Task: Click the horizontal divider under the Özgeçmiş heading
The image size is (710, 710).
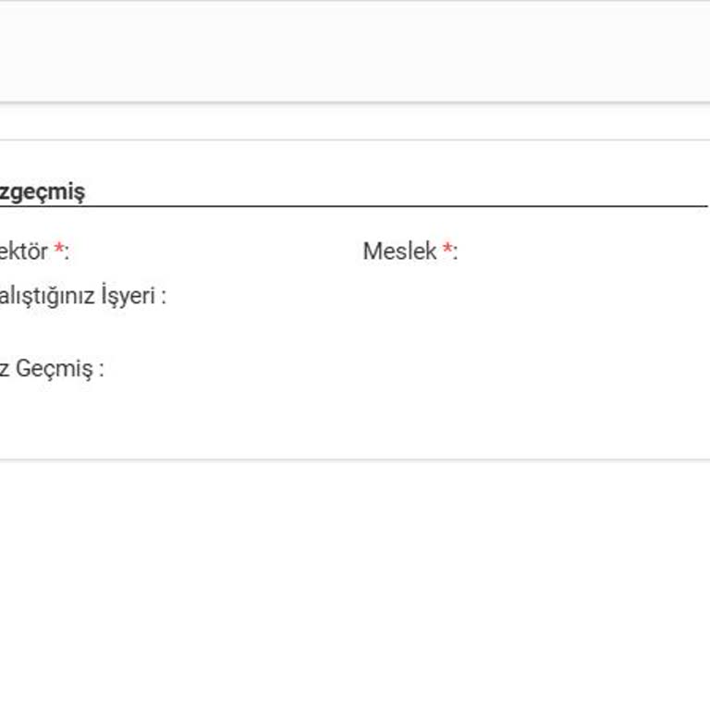Action: point(370,206)
